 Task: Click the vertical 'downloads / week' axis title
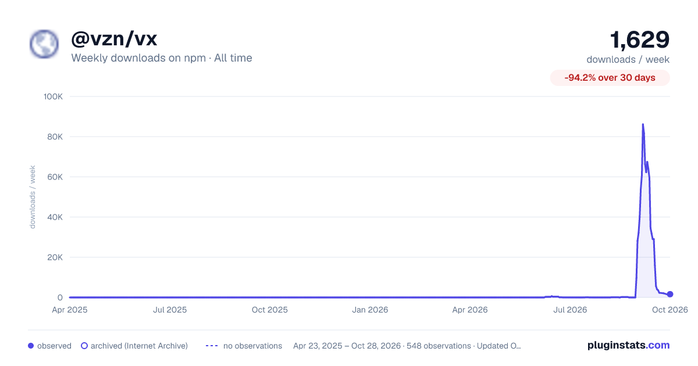pos(33,197)
